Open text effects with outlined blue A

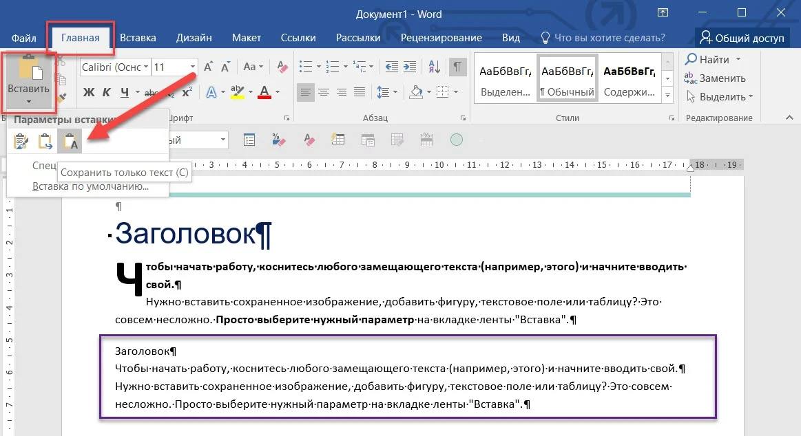pos(211,92)
